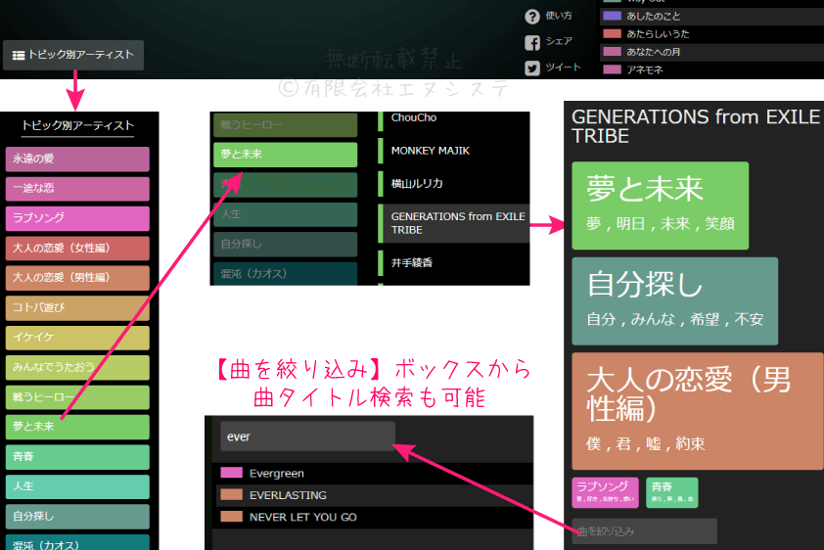Pick the 混沌（カオス） topic in the left list

[x=77, y=542]
